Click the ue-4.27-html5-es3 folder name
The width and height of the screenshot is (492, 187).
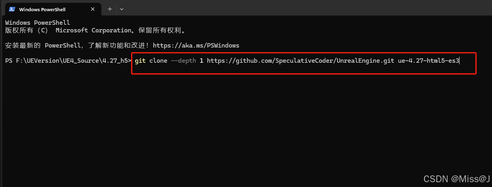click(x=429, y=61)
